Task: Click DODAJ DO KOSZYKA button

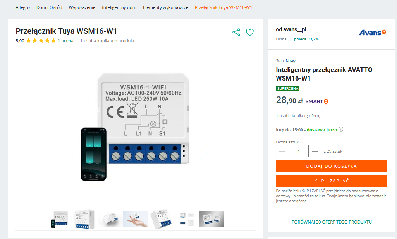Action: tap(332, 166)
